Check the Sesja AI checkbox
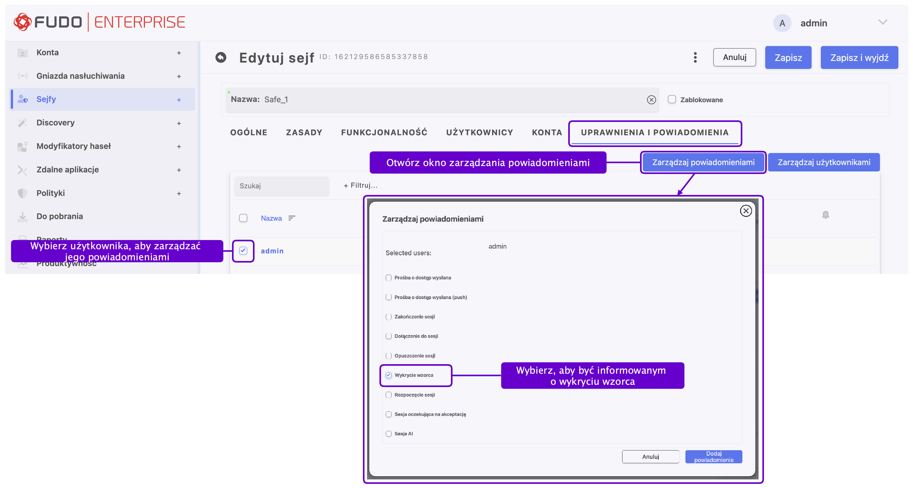Viewport: 913px width, 488px height. click(x=388, y=434)
